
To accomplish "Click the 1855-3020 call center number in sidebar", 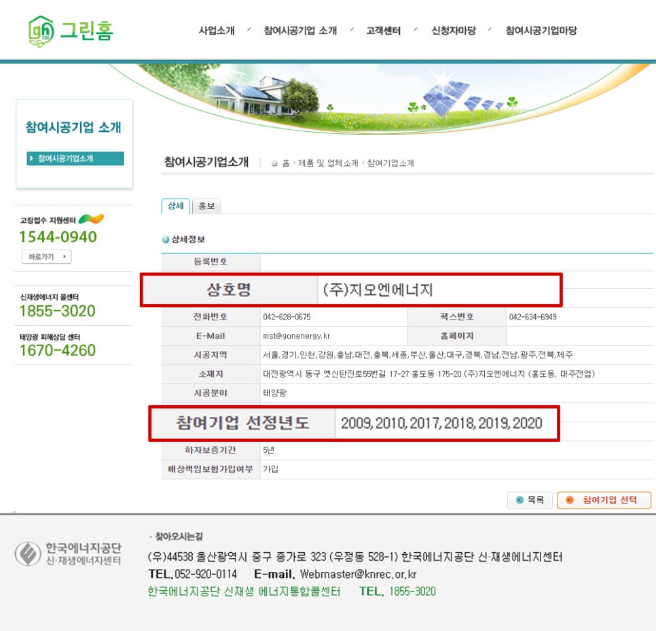I will [x=57, y=311].
